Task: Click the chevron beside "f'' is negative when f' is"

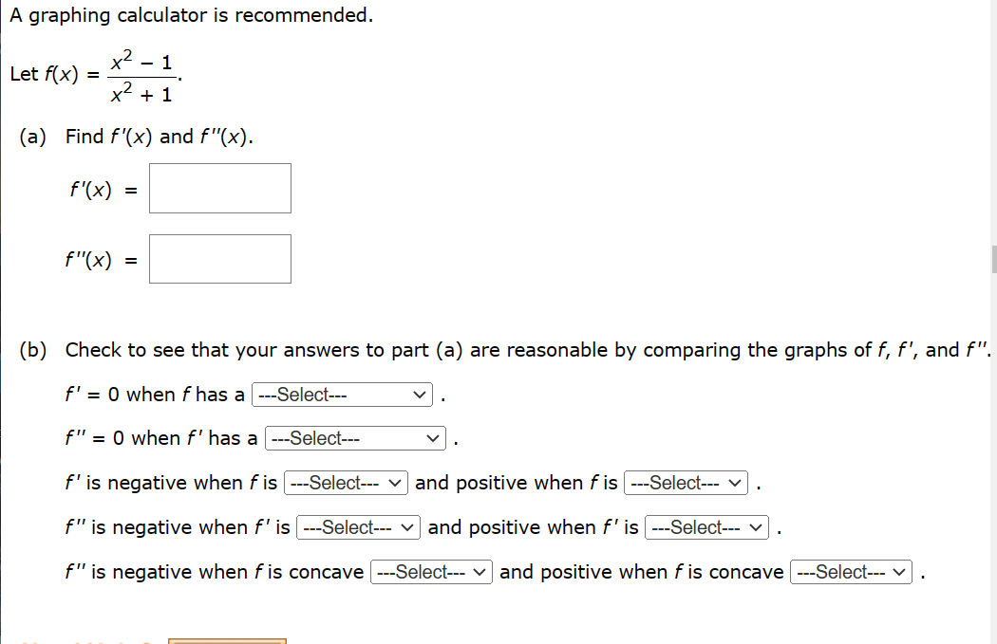Action: [x=408, y=527]
